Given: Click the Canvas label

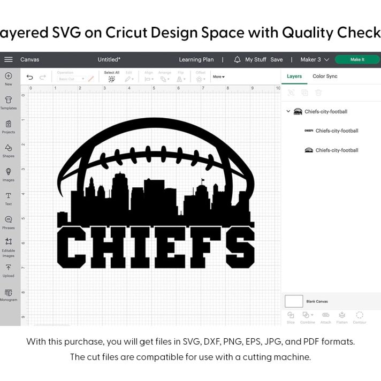Looking at the screenshot, I should pyautogui.click(x=29, y=59).
